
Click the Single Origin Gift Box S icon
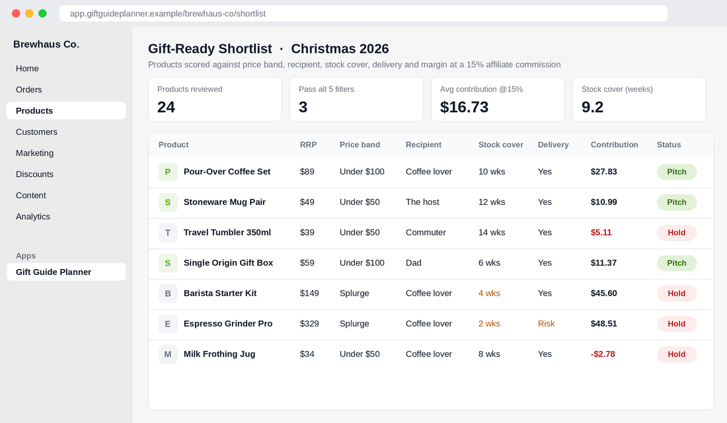168,263
